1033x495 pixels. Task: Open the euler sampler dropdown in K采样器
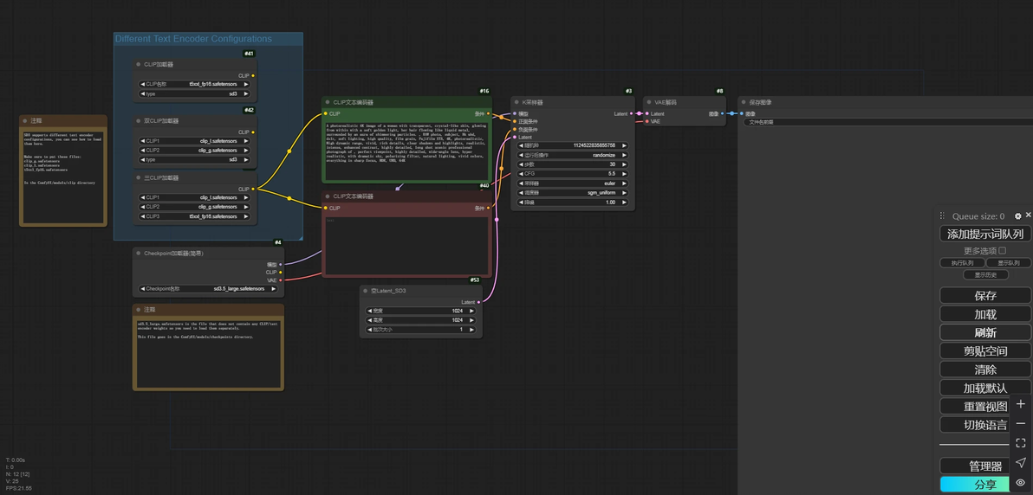click(572, 183)
